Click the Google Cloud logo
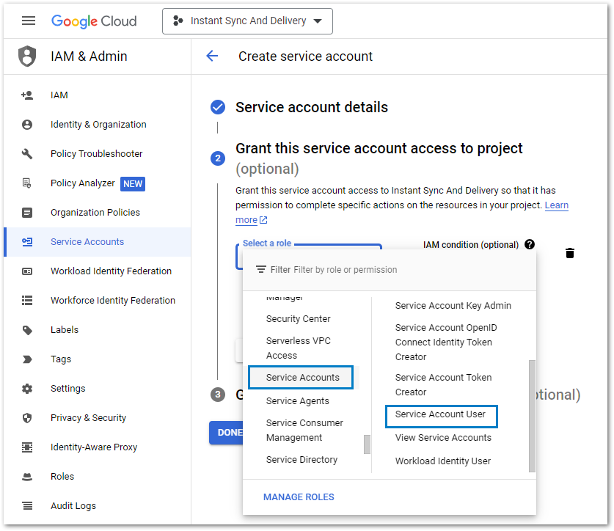The image size is (614, 531). (x=94, y=21)
